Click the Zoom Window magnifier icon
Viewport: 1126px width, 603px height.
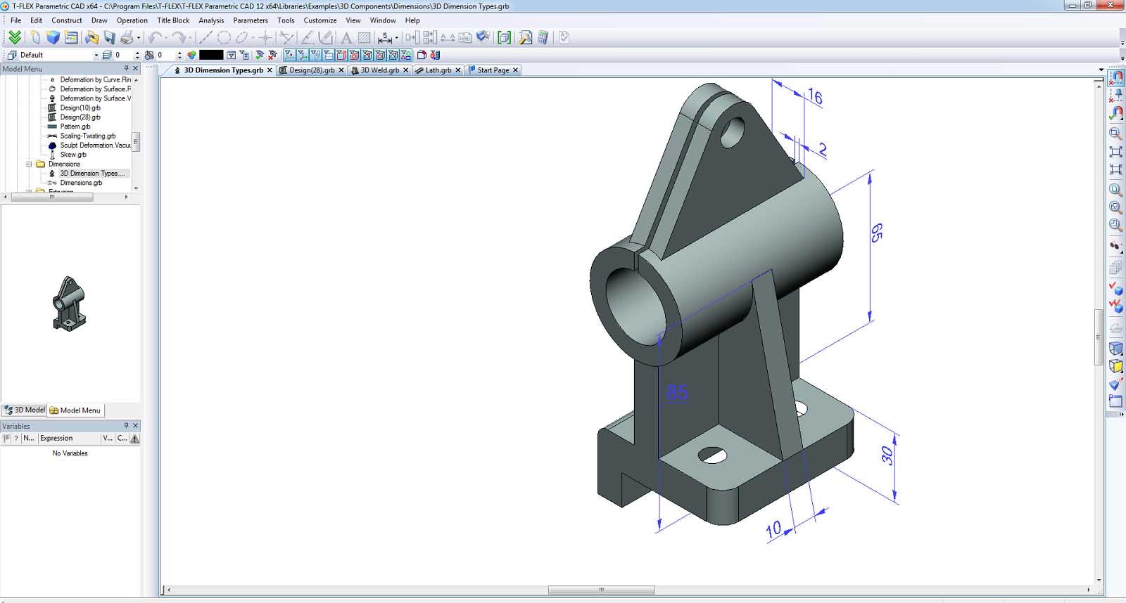pyautogui.click(x=1116, y=134)
